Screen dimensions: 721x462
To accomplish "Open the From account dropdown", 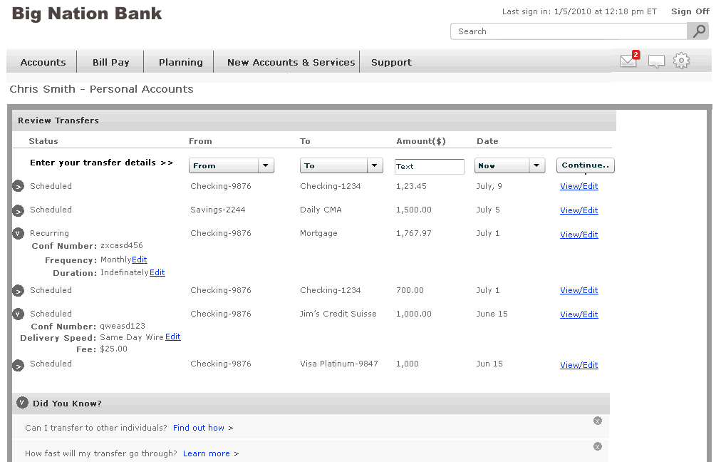I will [232, 165].
